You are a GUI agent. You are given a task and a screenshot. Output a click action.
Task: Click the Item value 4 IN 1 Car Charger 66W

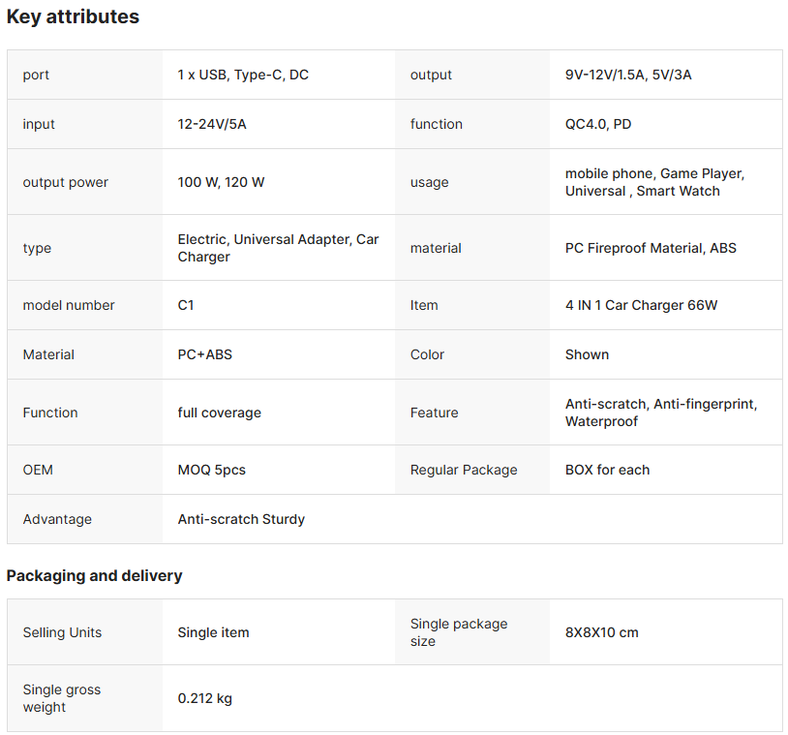[641, 305]
